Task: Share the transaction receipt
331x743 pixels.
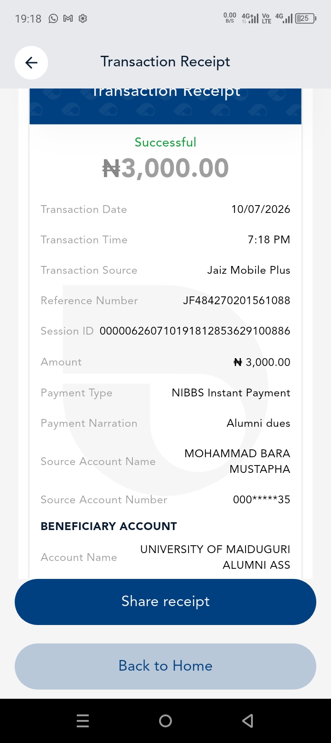Action: point(165,601)
